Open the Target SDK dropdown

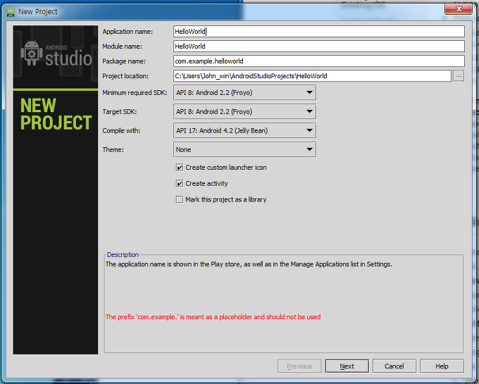pos(245,111)
